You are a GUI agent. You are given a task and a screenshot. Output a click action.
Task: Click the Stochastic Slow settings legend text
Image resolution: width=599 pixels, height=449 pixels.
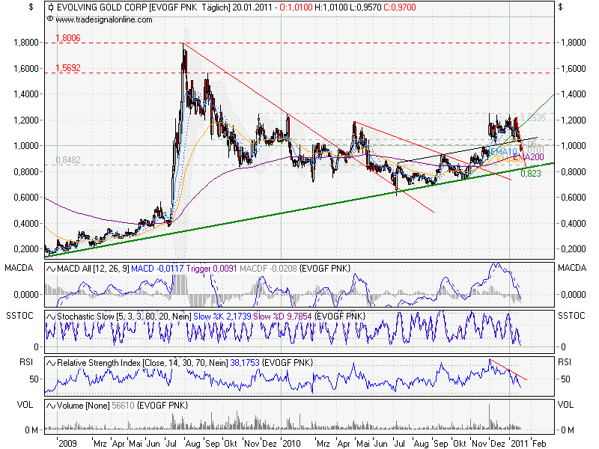(122, 317)
